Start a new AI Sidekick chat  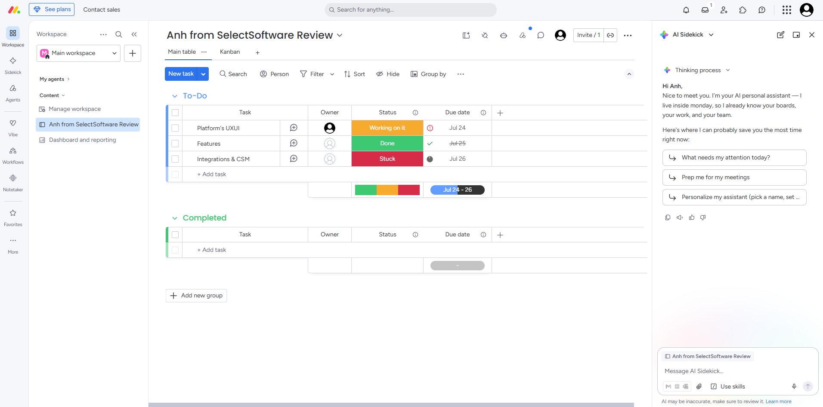780,35
